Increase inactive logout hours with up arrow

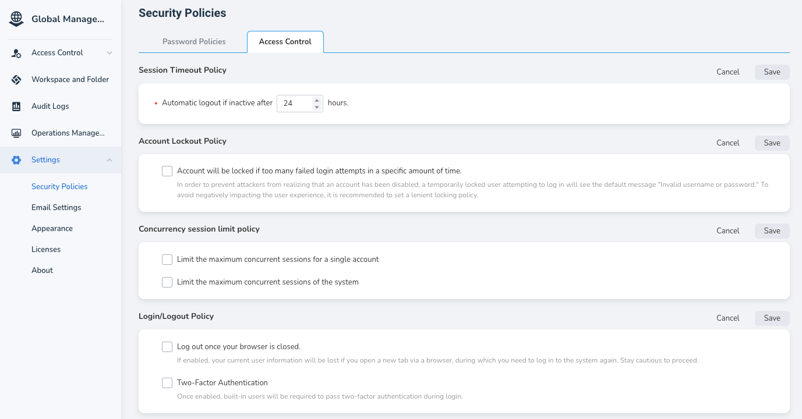pos(317,100)
